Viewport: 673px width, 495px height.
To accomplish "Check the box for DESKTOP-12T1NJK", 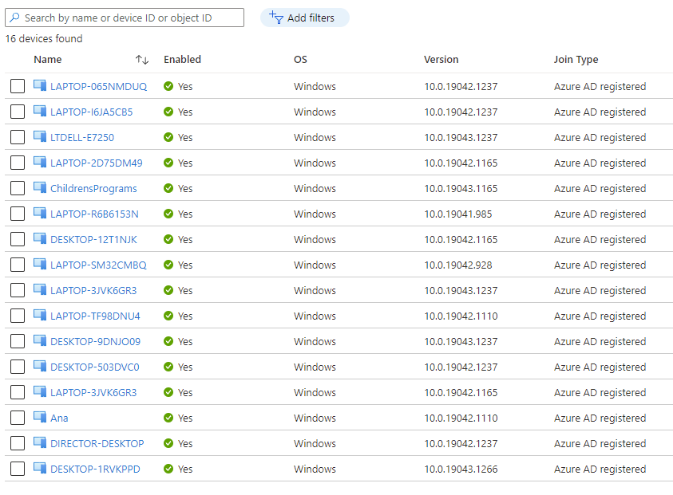I will coord(18,239).
